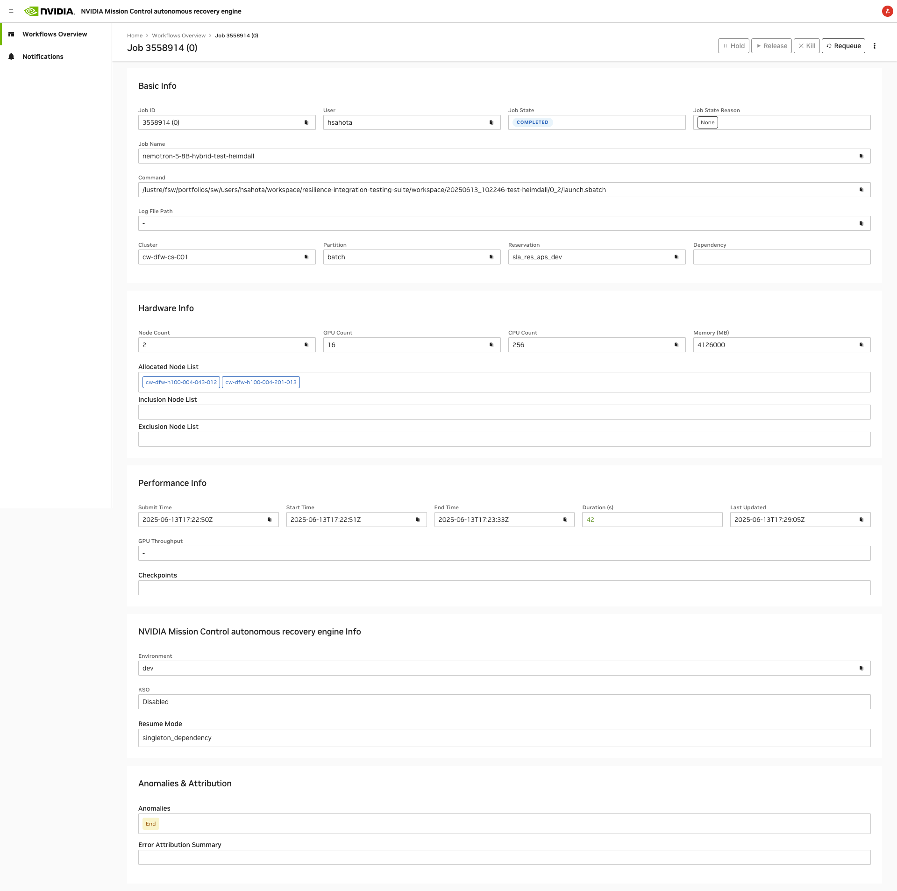
Task: Click the red user avatar icon
Action: point(887,11)
